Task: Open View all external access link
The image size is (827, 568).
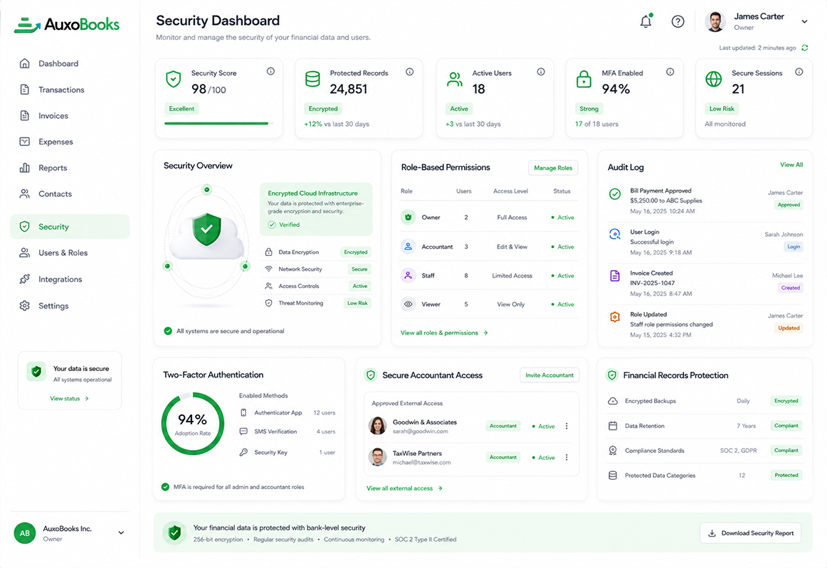Action: tap(404, 488)
